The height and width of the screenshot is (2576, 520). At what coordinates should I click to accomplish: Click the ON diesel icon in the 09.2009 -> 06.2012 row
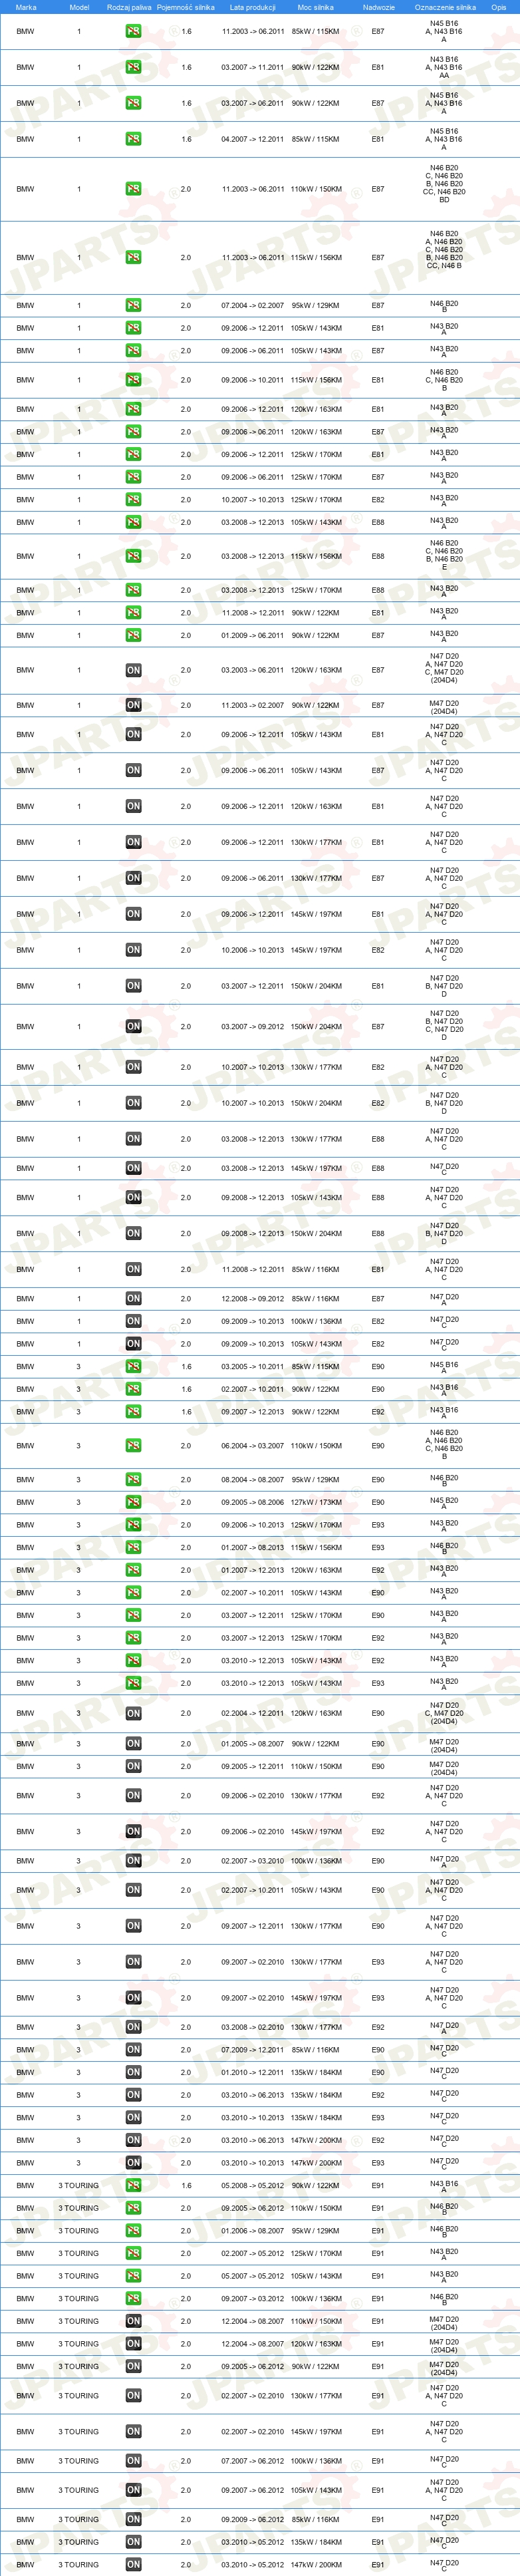click(133, 2519)
